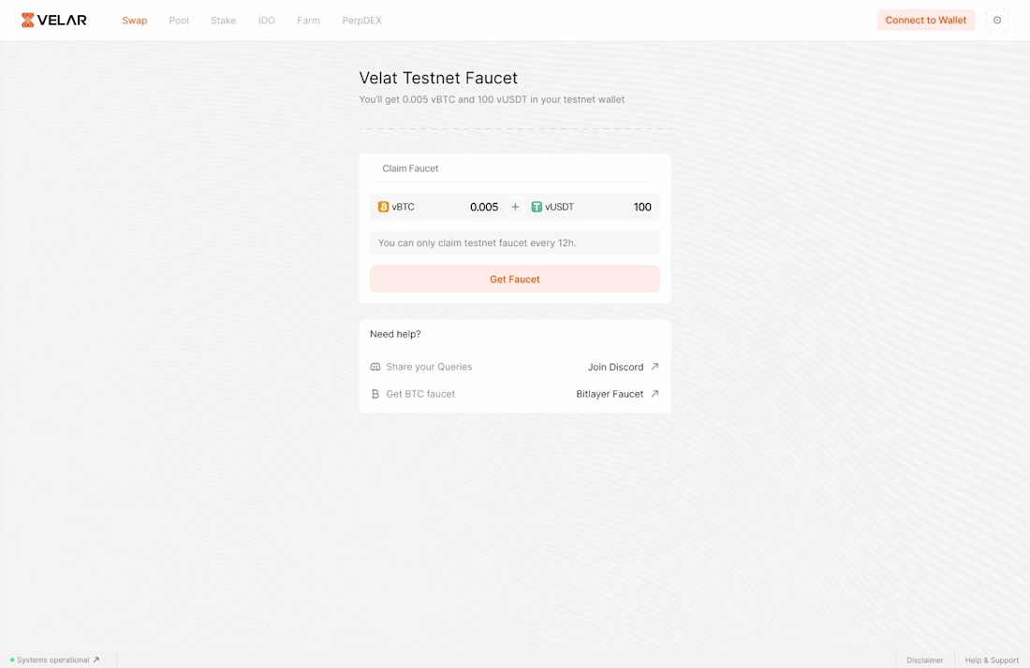The height and width of the screenshot is (668, 1030).
Task: Click the 100 vUSDT amount
Action: click(642, 207)
